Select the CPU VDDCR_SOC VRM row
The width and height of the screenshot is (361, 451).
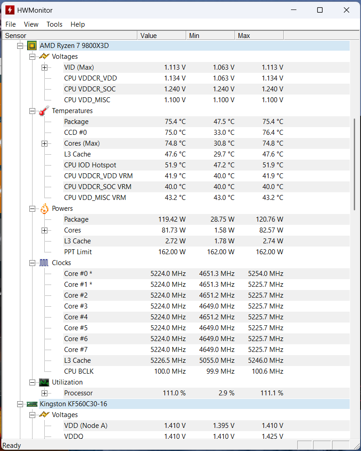tap(206, 187)
